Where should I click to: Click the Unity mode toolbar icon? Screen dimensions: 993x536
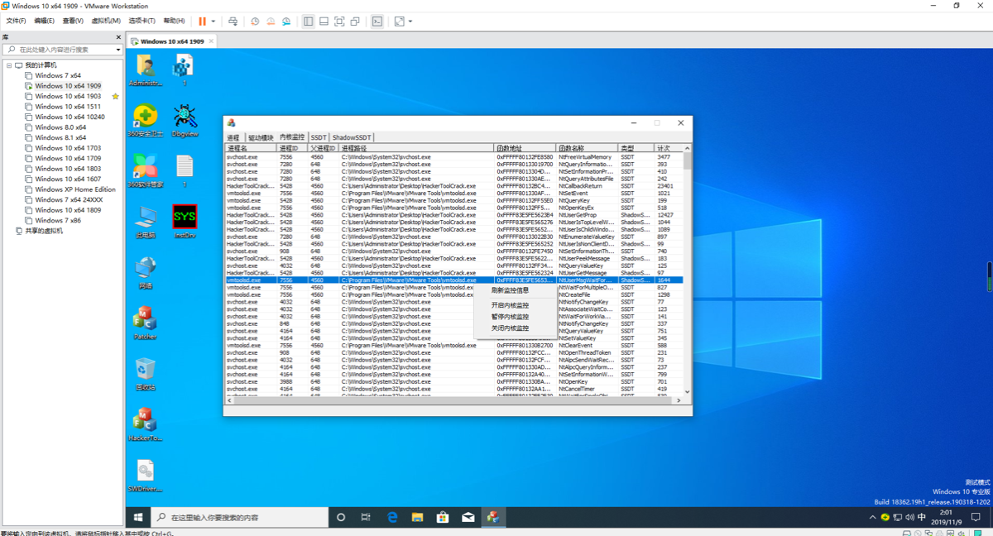point(355,21)
